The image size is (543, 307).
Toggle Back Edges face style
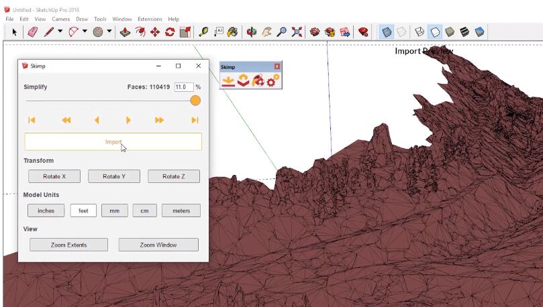401,32
